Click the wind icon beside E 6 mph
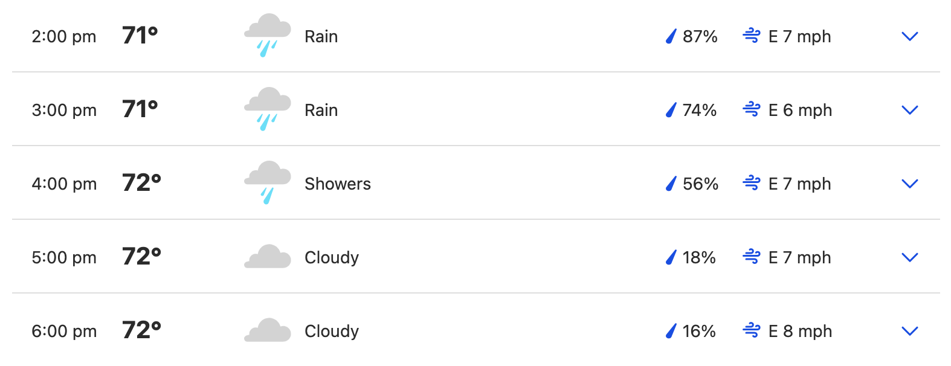951x366 pixels. pyautogui.click(x=752, y=110)
